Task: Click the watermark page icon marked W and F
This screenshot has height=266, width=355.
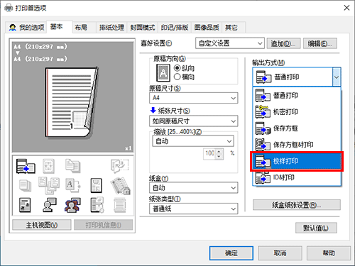Action: (97, 185)
